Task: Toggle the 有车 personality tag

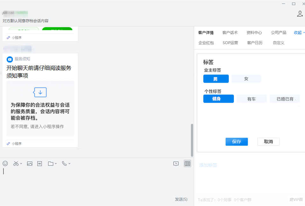Action: (251, 99)
